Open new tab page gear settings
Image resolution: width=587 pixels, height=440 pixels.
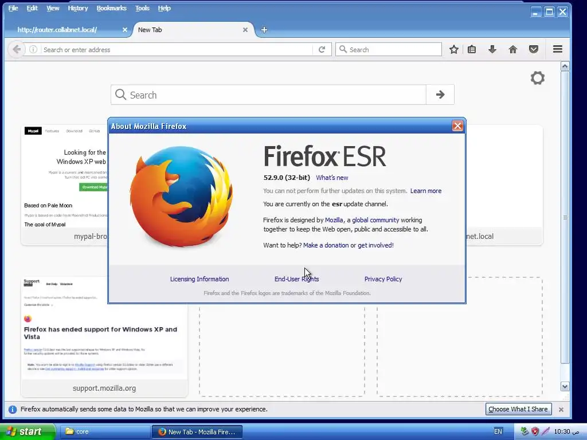(538, 78)
